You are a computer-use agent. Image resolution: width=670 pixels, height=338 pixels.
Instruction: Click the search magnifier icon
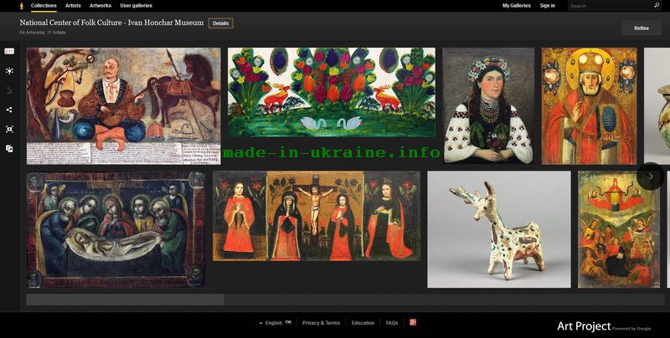(x=657, y=6)
